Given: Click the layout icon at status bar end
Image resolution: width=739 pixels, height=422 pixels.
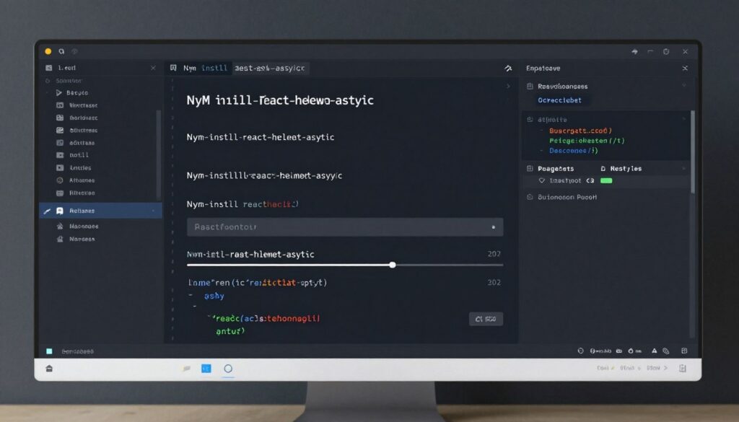Looking at the screenshot, I should [x=684, y=351].
